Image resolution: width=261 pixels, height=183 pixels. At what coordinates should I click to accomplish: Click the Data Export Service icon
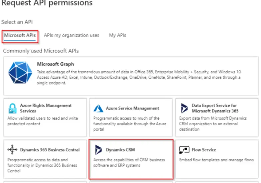coord(184,108)
